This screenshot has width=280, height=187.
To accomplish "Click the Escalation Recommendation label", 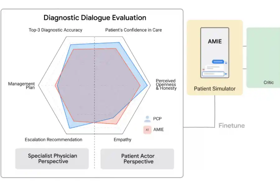I will pyautogui.click(x=54, y=140).
